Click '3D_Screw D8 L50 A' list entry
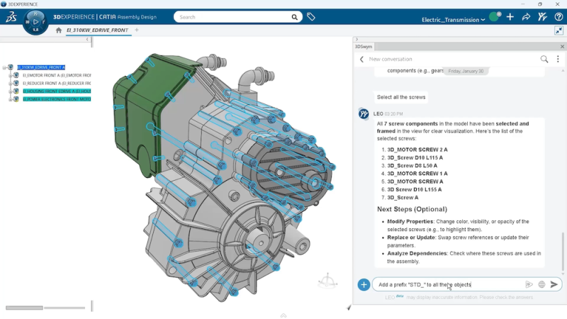 click(412, 166)
